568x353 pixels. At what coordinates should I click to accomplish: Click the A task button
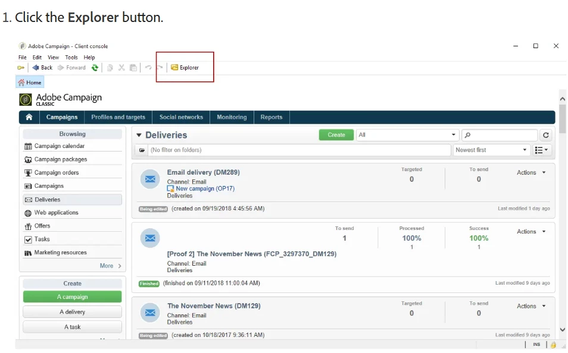(73, 327)
